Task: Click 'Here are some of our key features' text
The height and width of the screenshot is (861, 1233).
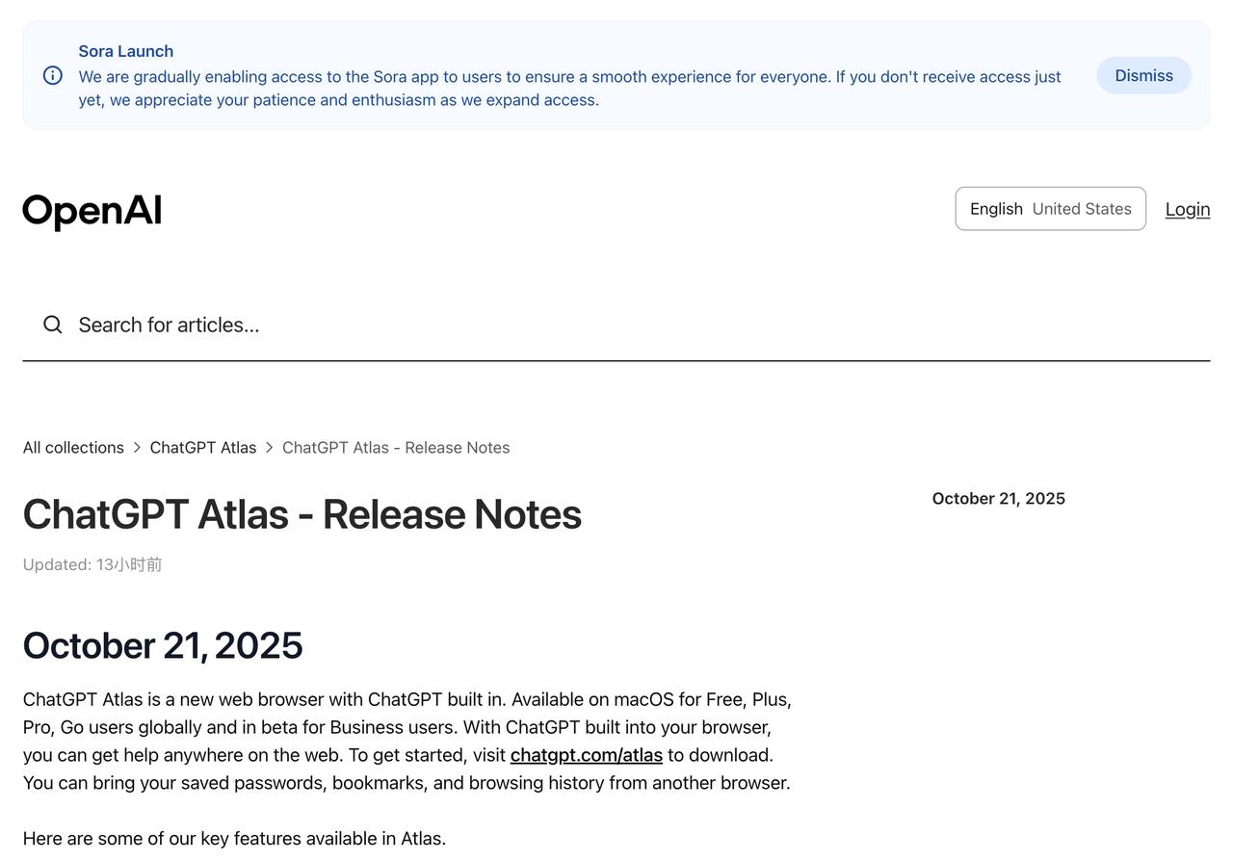Action: click(x=234, y=839)
